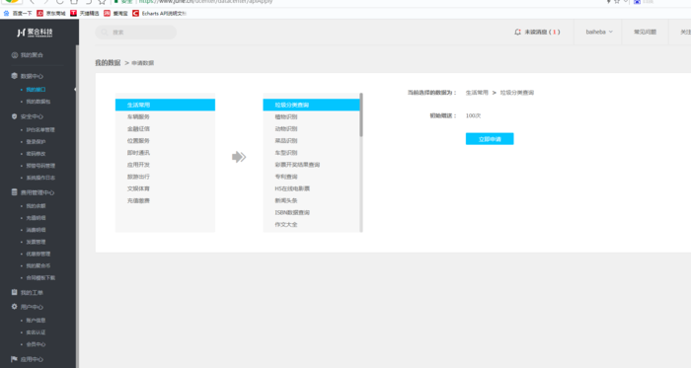Viewport: 691px width, 368px height.
Task: Open the 京东商城 bookmark
Action: [51, 13]
